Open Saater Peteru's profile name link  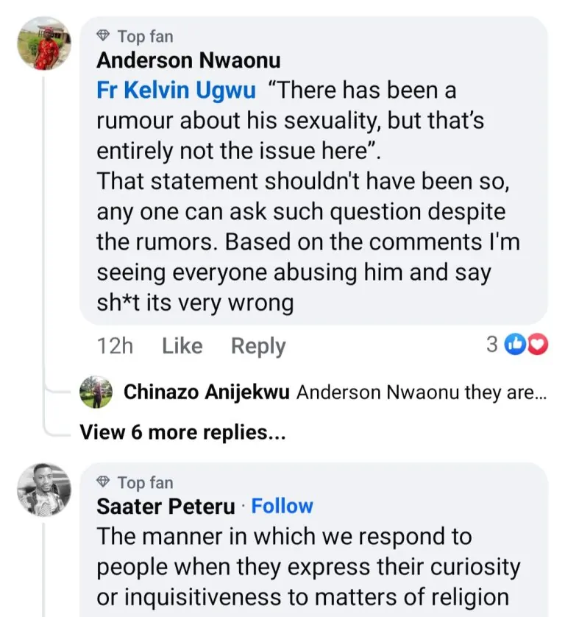point(166,507)
